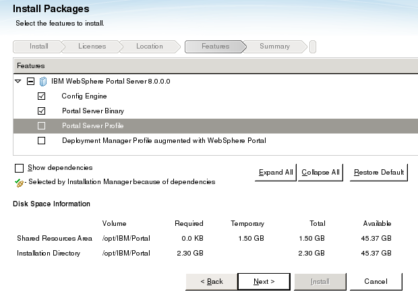418x296 pixels.
Task: Click the Temporary column header
Action: point(247,223)
